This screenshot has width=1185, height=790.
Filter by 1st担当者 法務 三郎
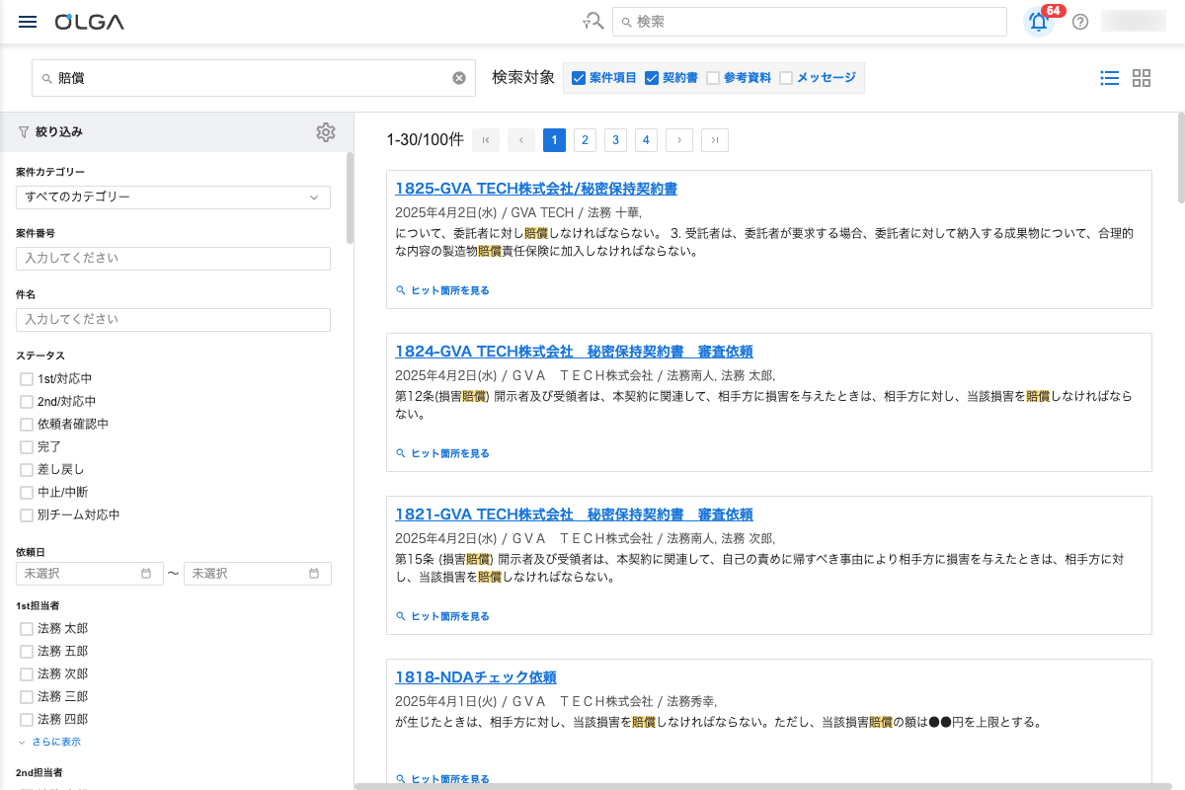[x=27, y=697]
